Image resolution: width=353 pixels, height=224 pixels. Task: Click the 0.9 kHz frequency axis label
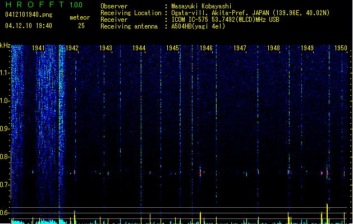pyautogui.click(x=5, y=129)
